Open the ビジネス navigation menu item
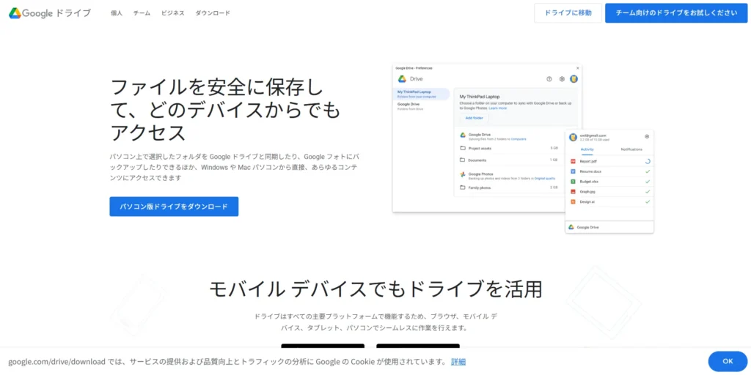Viewport: 751px width, 375px height. tap(173, 13)
